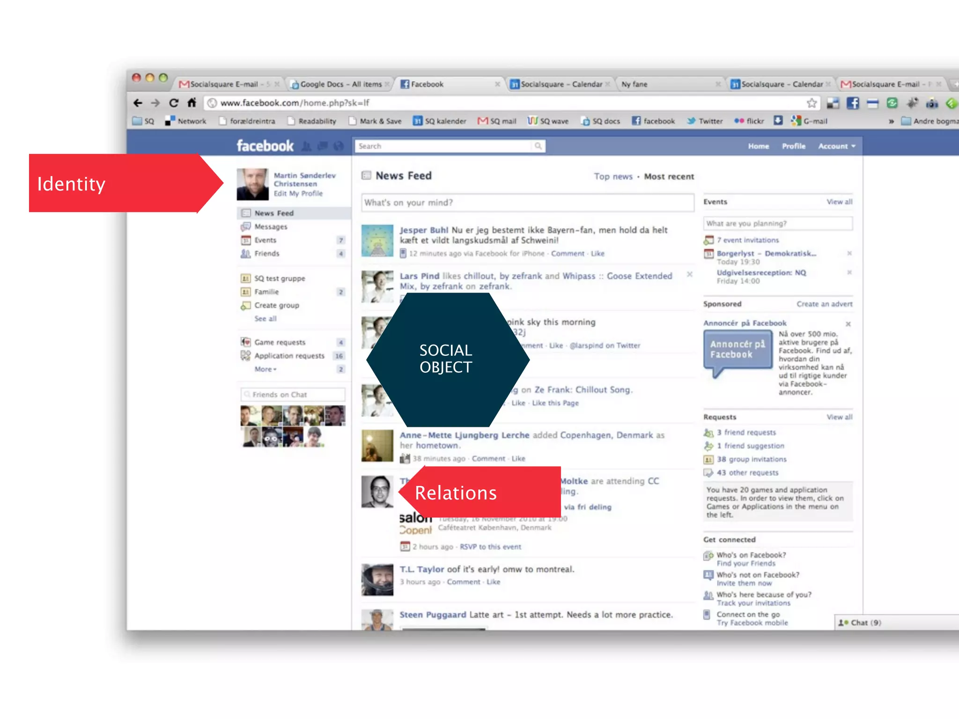The width and height of the screenshot is (959, 719).
Task: Click the Annoncér på Facebook ad image
Action: (738, 353)
